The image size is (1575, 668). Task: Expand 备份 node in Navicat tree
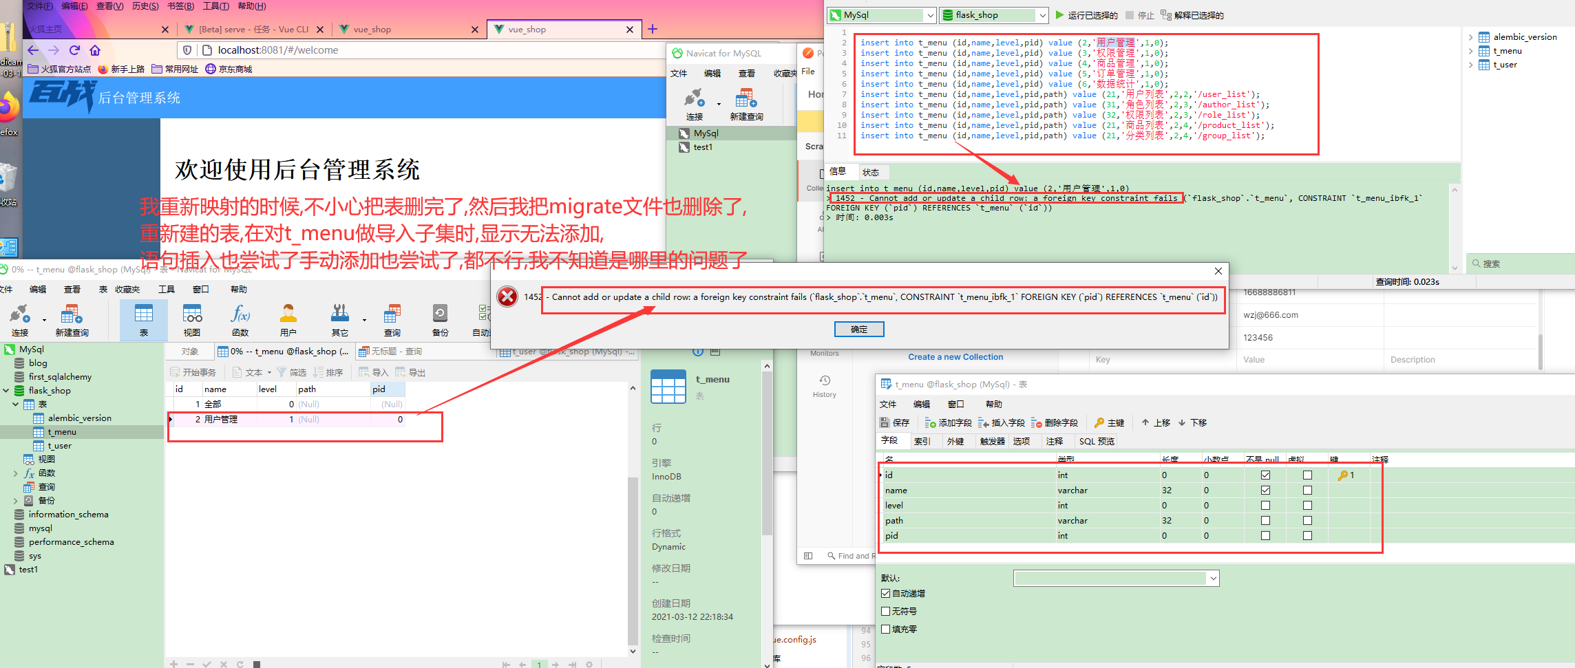tap(16, 500)
